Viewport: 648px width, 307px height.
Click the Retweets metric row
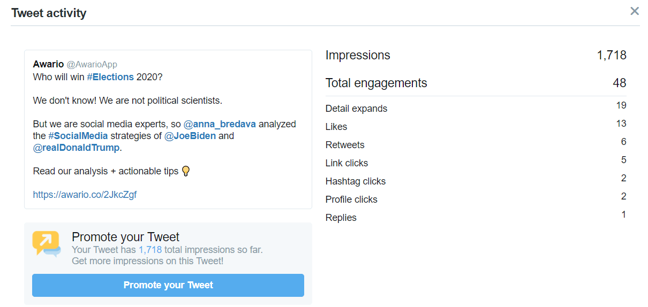click(476, 144)
